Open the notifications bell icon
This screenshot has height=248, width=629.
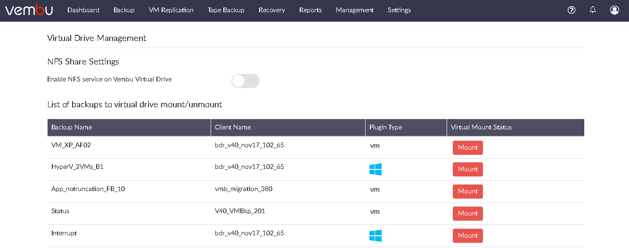[x=593, y=10]
